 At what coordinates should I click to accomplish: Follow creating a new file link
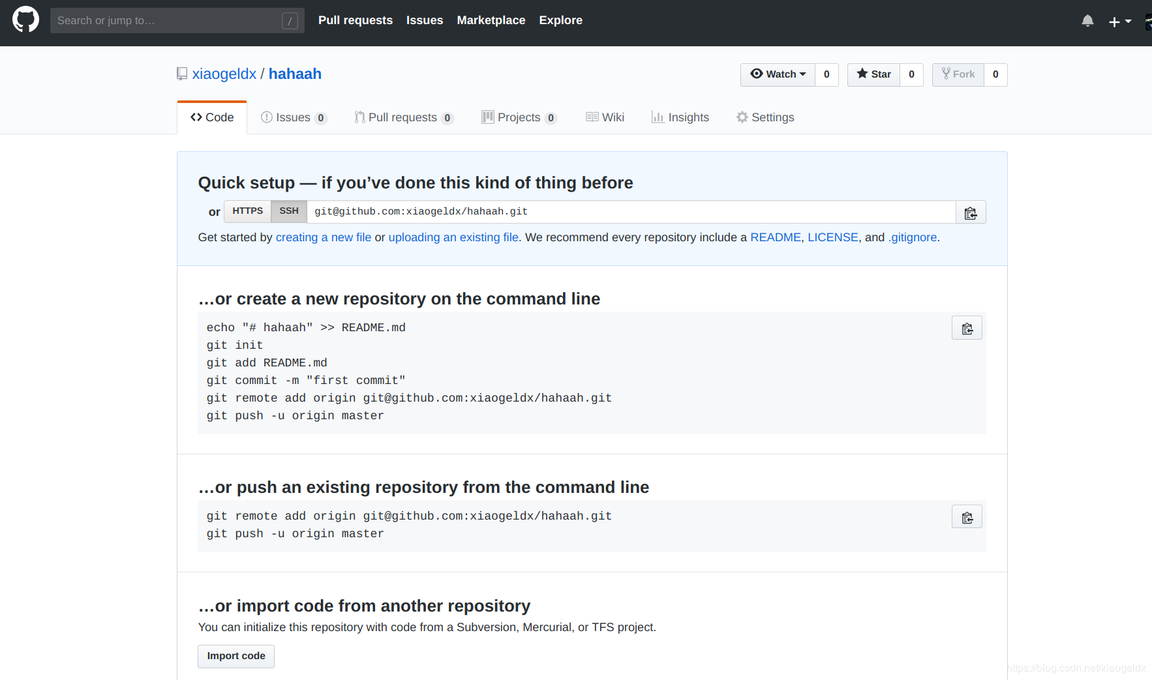pyautogui.click(x=324, y=237)
